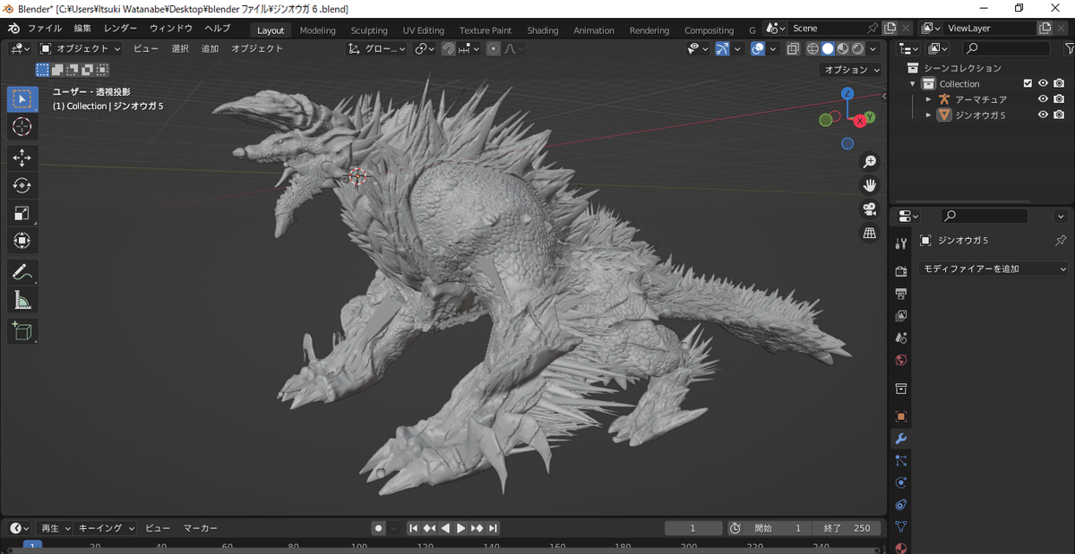Select the Select Box tool
This screenshot has width=1075, height=554.
coord(22,98)
